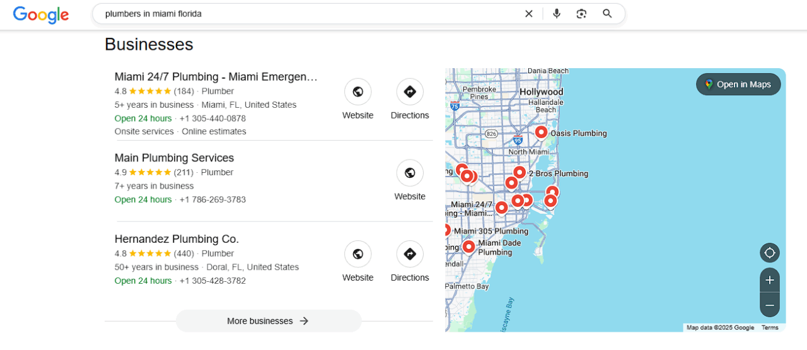Click Open in Maps button
This screenshot has width=807, height=350.
point(738,85)
